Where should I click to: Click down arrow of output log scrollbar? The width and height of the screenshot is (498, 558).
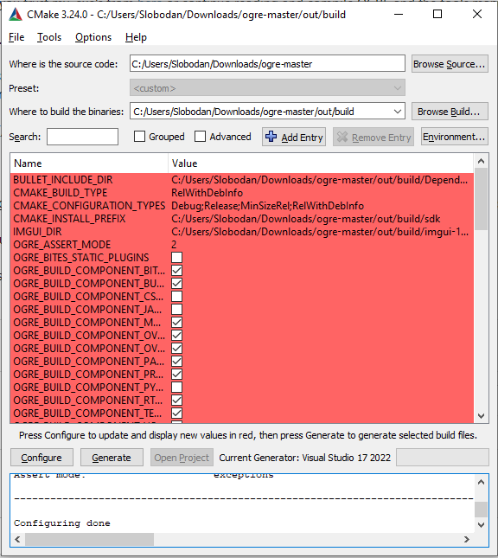pyautogui.click(x=482, y=525)
